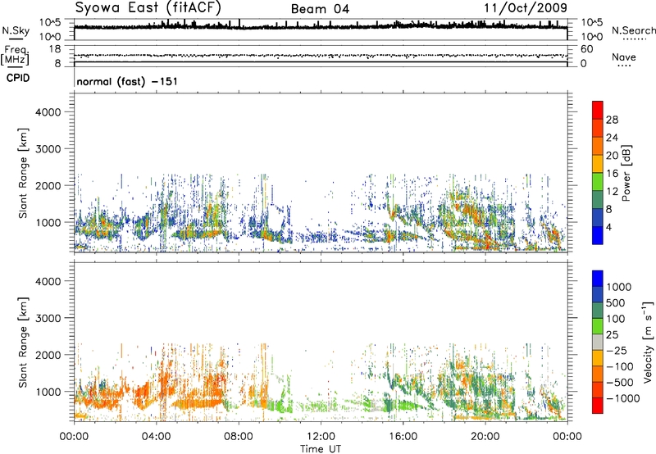Click the "2000" tick of velocity panel
The height and width of the screenshot is (454, 656).
48,355
